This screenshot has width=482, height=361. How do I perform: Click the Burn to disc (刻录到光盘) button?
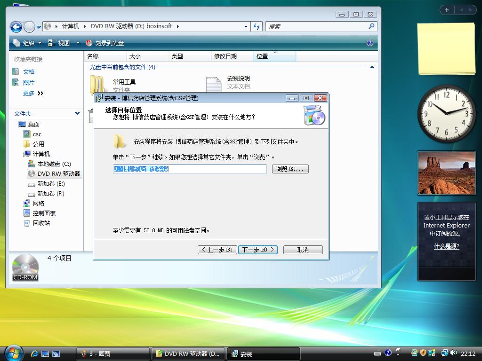(x=105, y=43)
